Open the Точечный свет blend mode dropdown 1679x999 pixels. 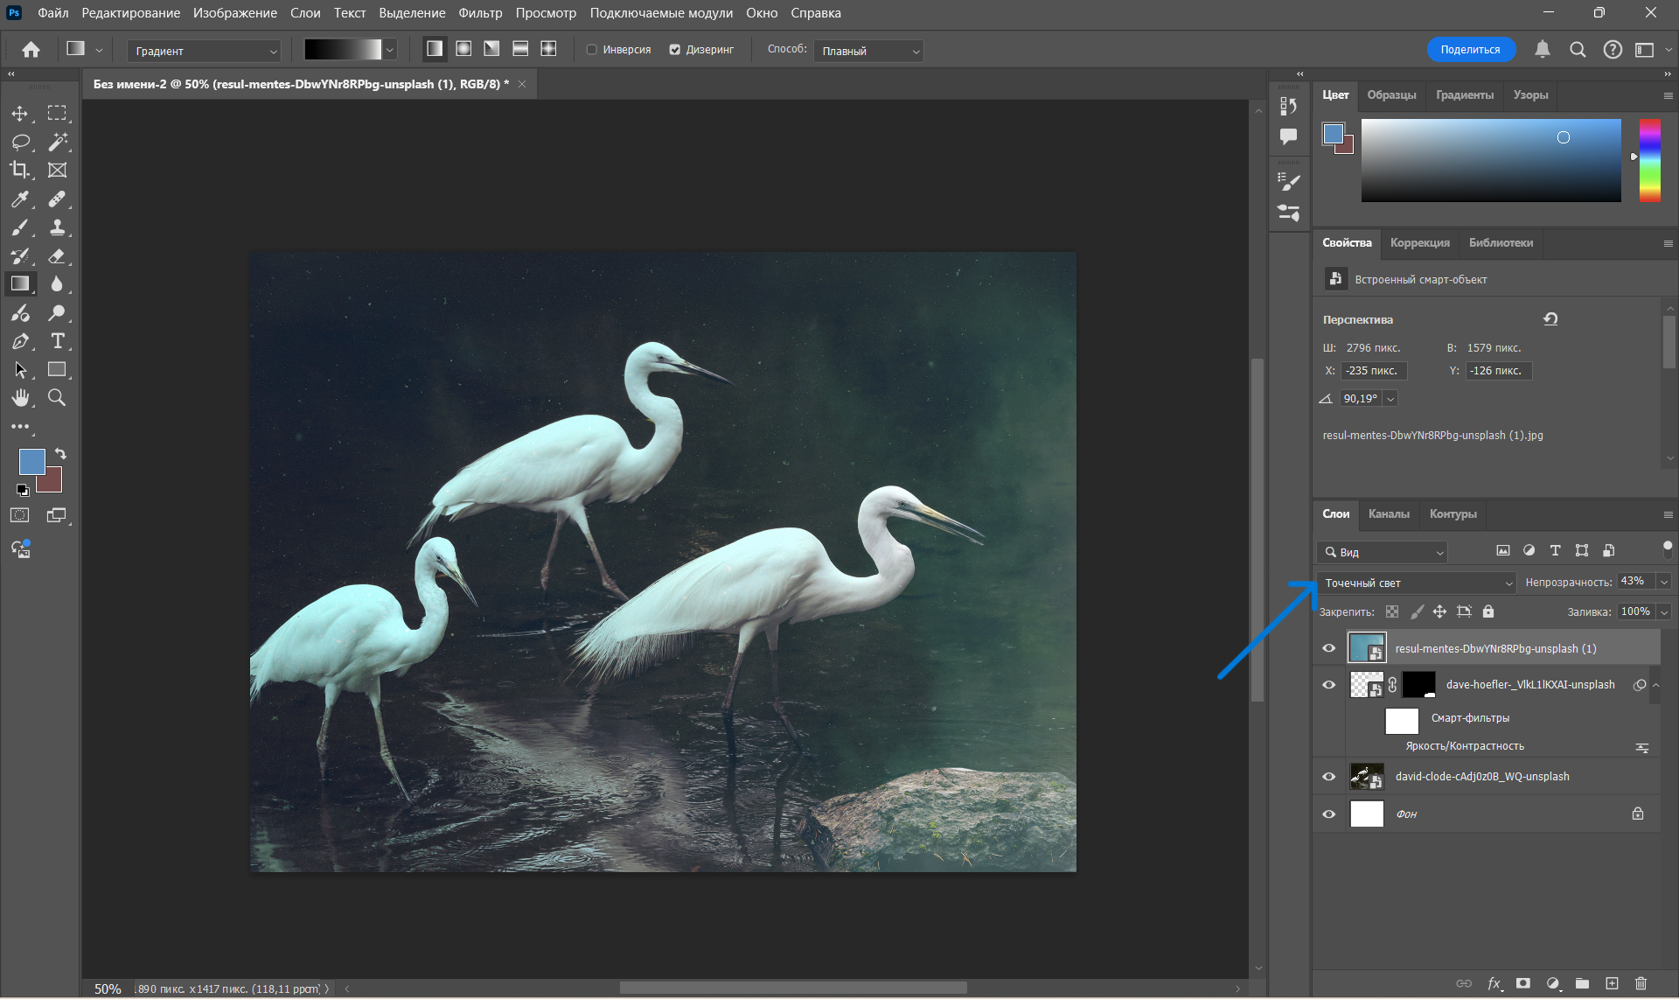[1417, 583]
